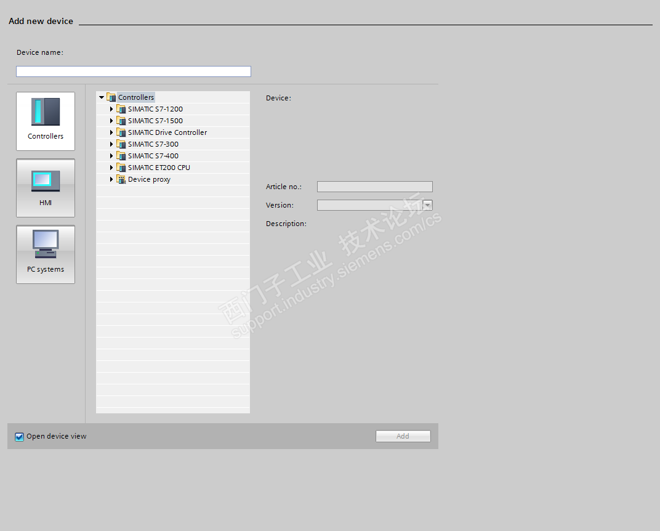660x531 pixels.
Task: Select the SIMATIC S7-1500 label
Action: 155,121
